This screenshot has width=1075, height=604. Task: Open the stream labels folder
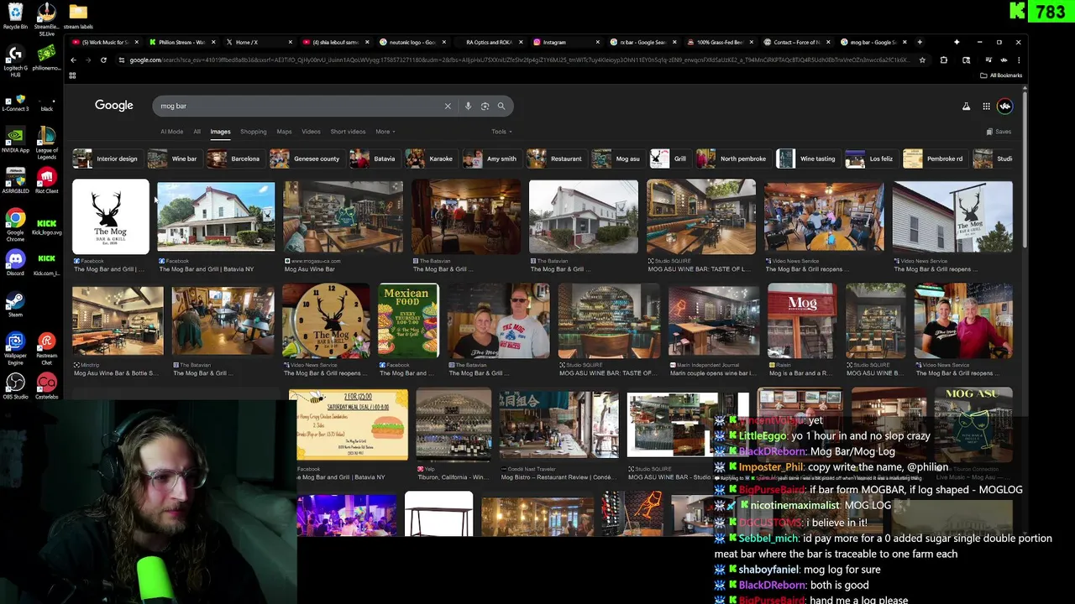(x=78, y=16)
